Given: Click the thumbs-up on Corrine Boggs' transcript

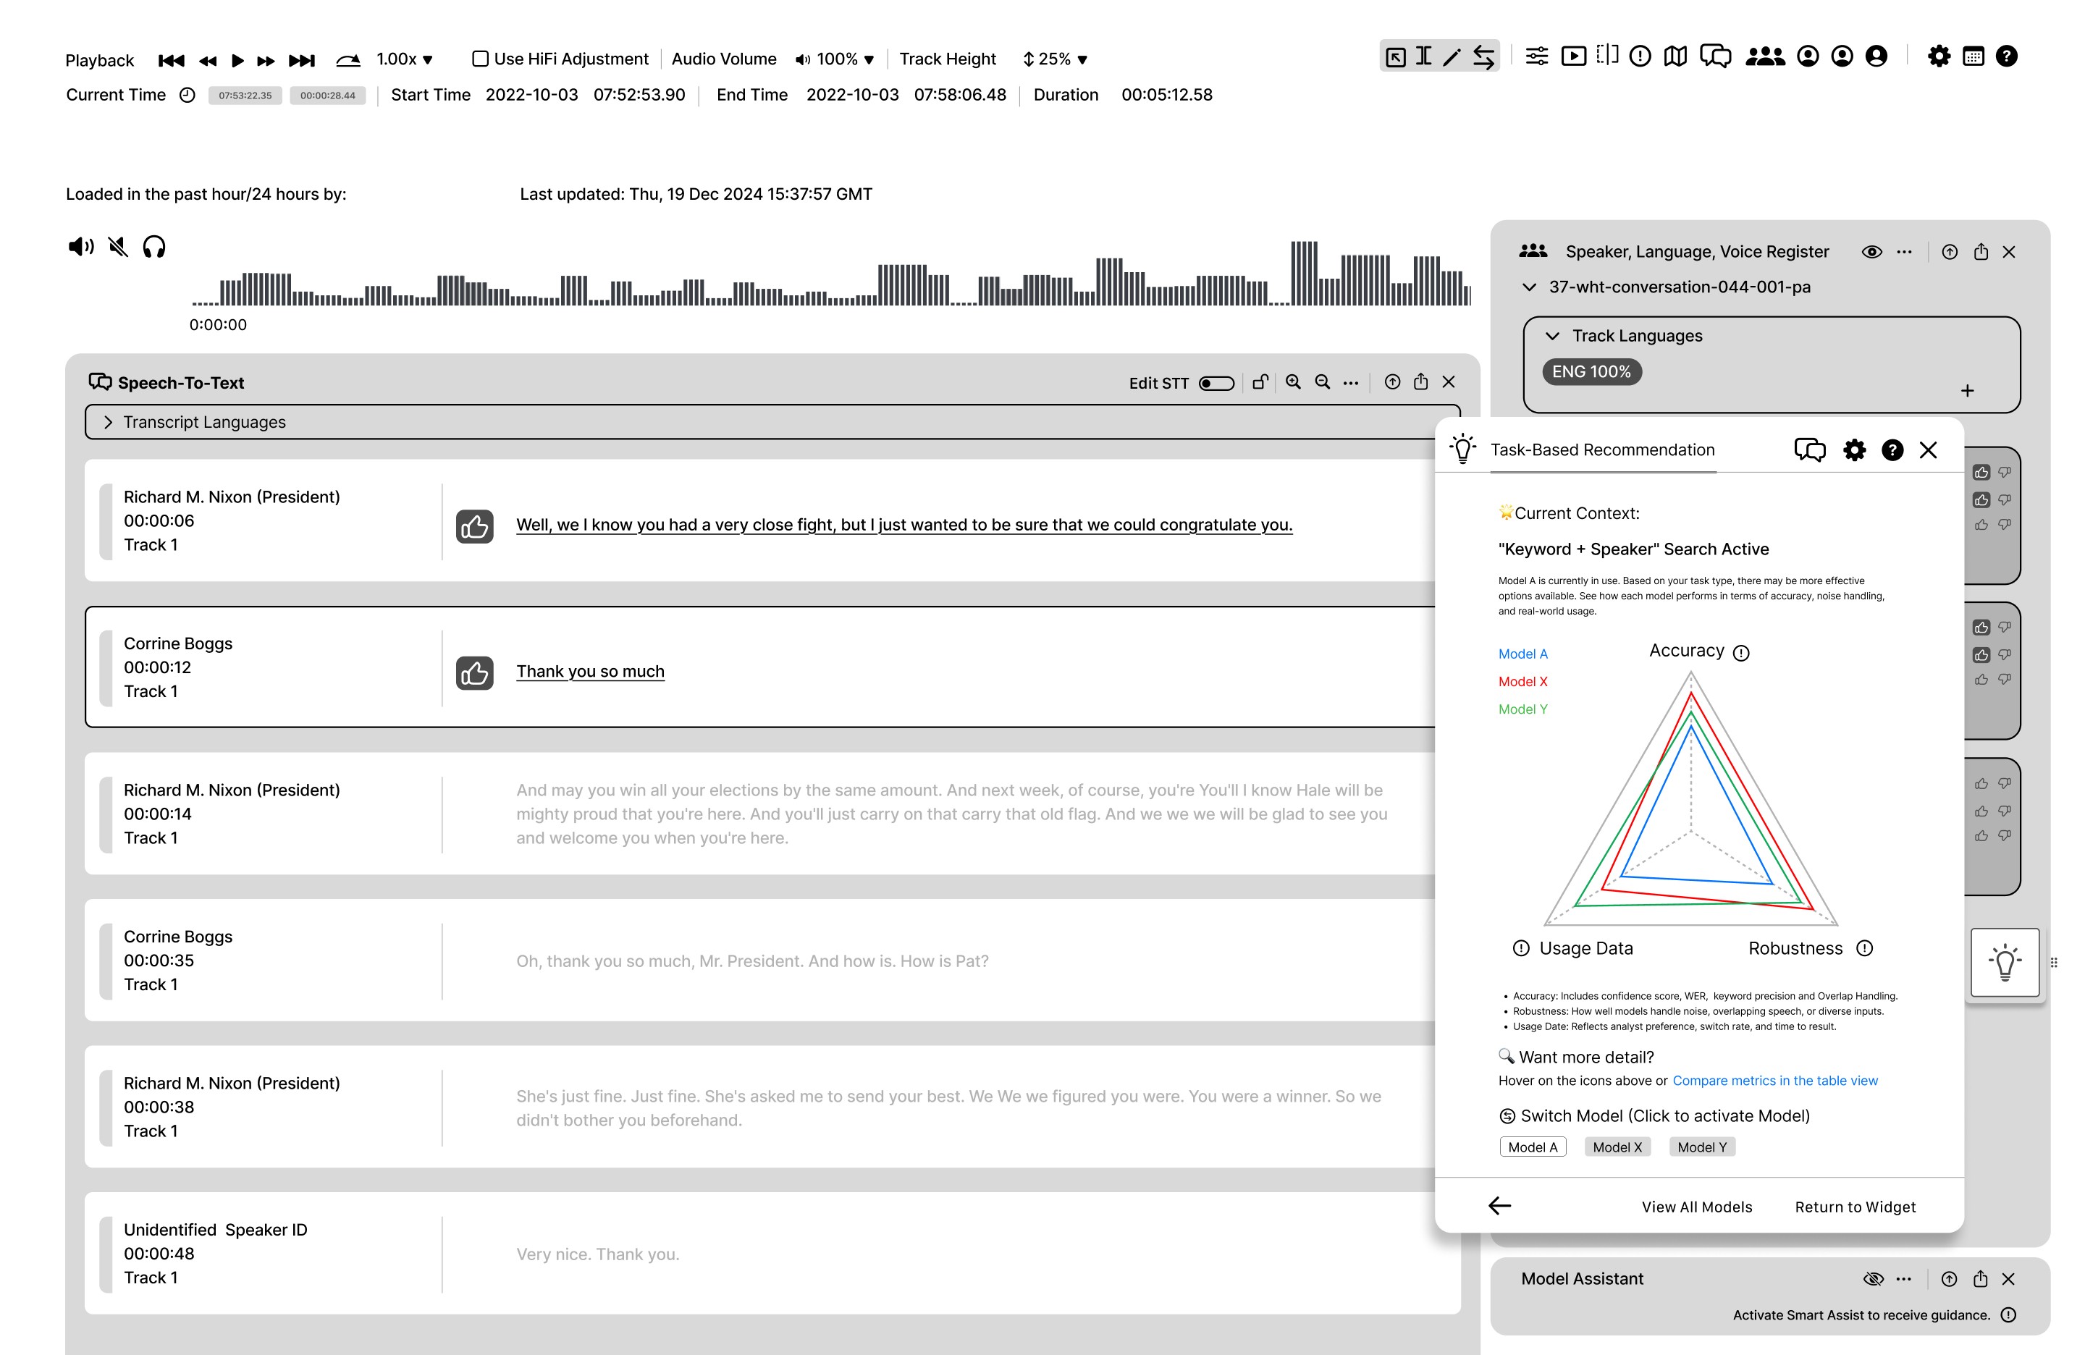Looking at the screenshot, I should pos(475,672).
